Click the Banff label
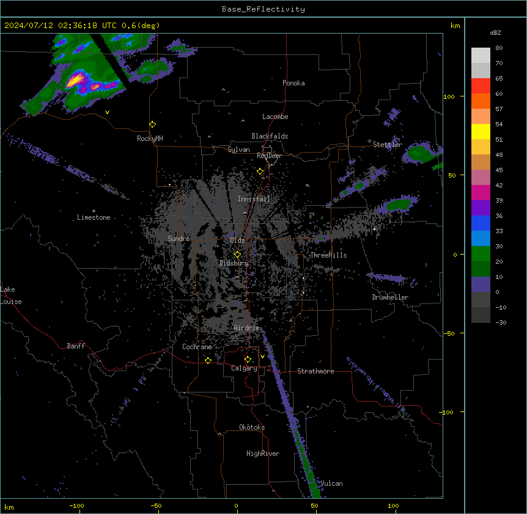The image size is (527, 514). pos(76,346)
